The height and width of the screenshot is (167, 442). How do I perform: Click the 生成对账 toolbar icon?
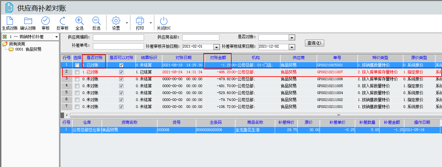pyautogui.click(x=10, y=21)
